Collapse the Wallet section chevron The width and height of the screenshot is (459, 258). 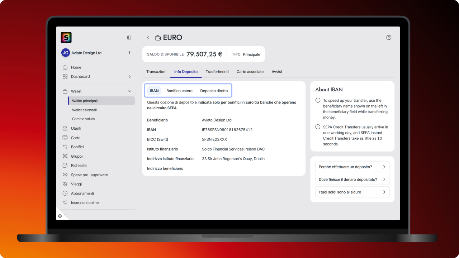tap(129, 91)
